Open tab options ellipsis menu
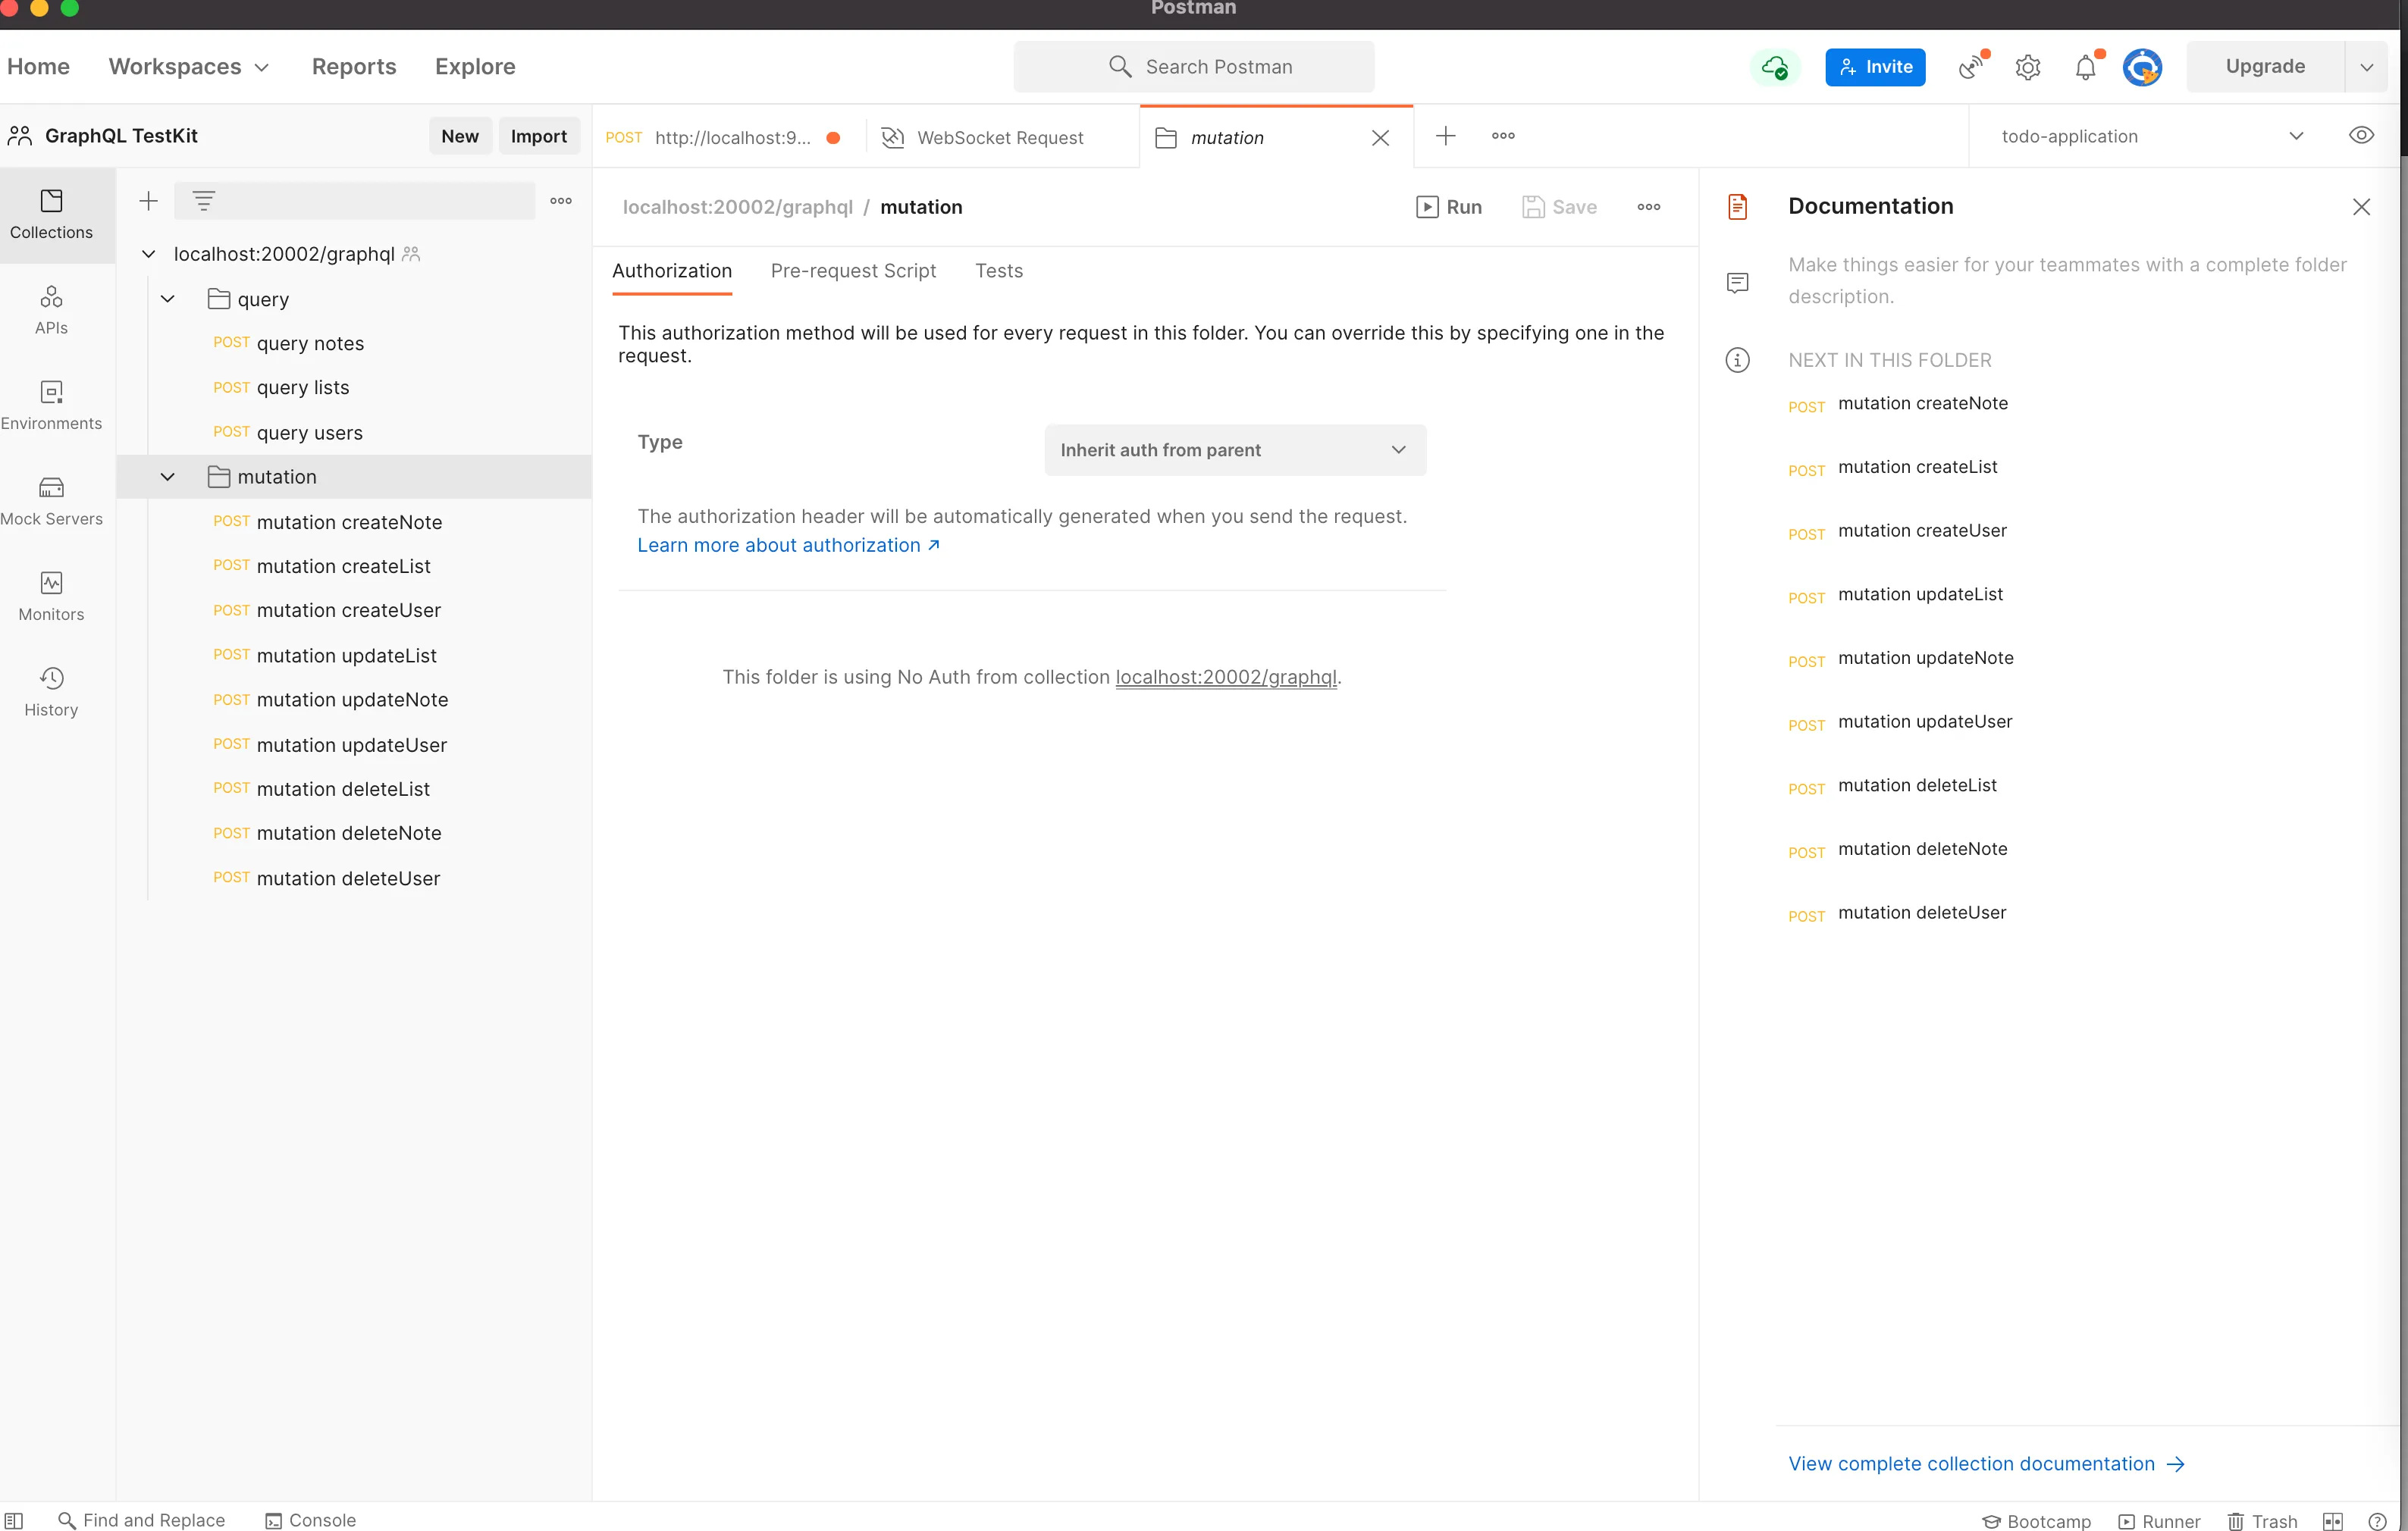The height and width of the screenshot is (1531, 2408). coord(1503,136)
